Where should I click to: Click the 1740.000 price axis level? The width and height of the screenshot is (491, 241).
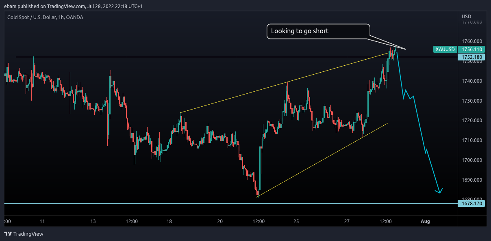coord(472,81)
